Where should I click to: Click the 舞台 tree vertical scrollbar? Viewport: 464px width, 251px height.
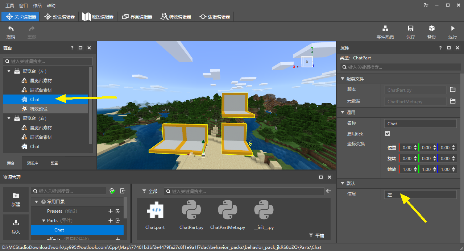tap(91, 105)
